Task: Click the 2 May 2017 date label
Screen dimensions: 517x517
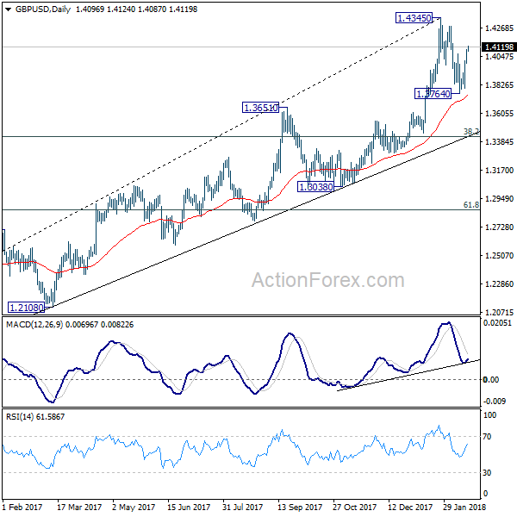Action: pos(134,508)
